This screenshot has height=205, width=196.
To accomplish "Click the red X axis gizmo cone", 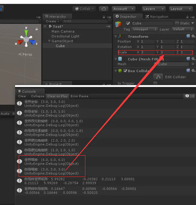I will pos(20,43).
